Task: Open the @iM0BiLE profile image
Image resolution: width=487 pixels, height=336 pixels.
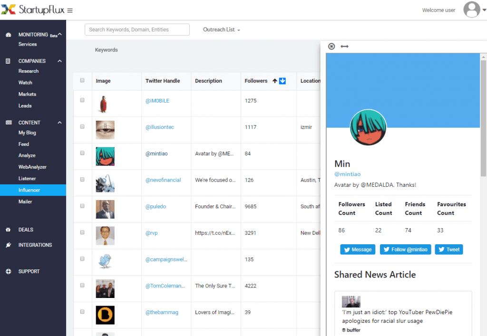Action: (x=104, y=104)
